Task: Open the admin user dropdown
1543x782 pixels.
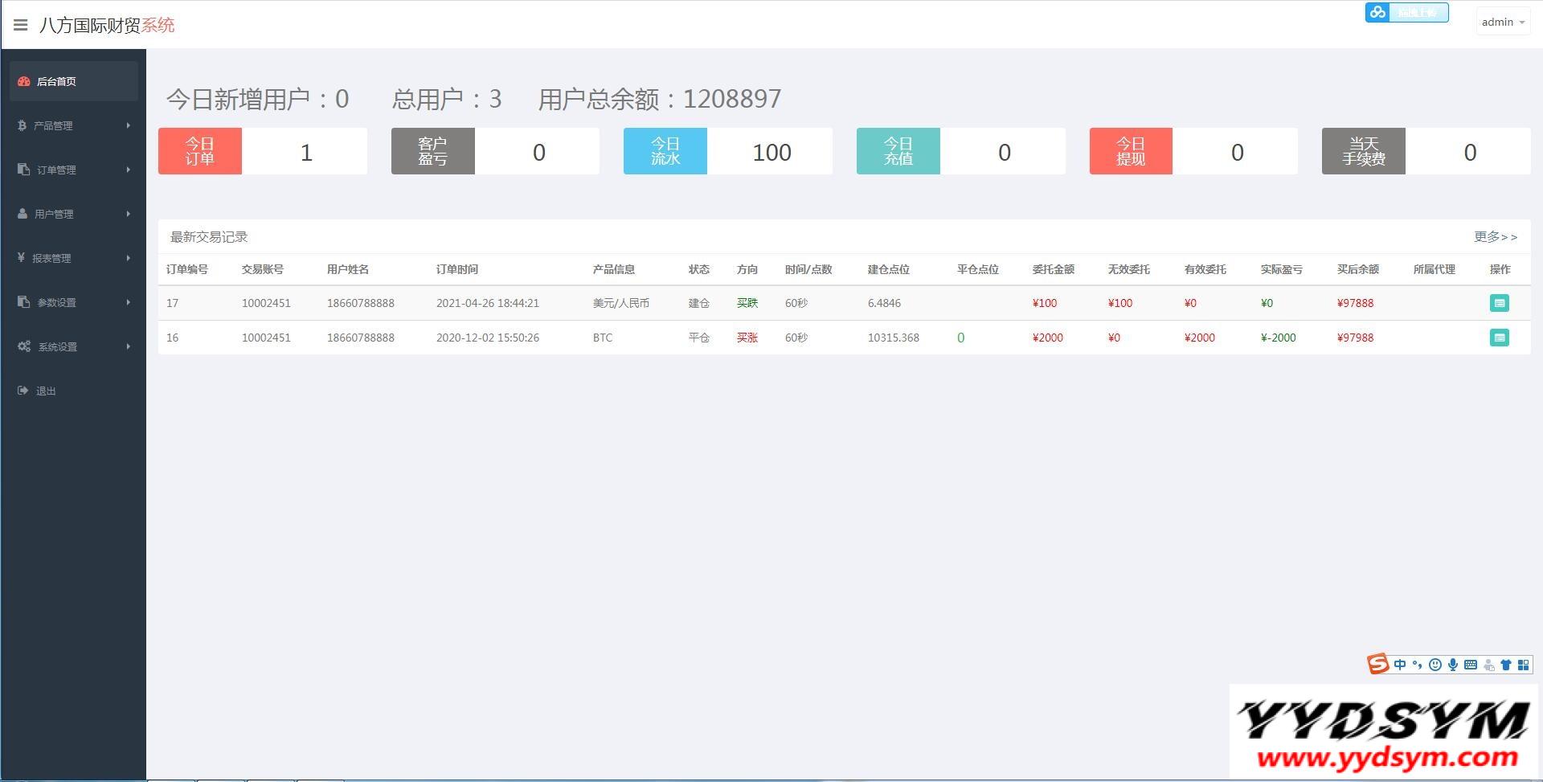Action: click(x=1502, y=23)
